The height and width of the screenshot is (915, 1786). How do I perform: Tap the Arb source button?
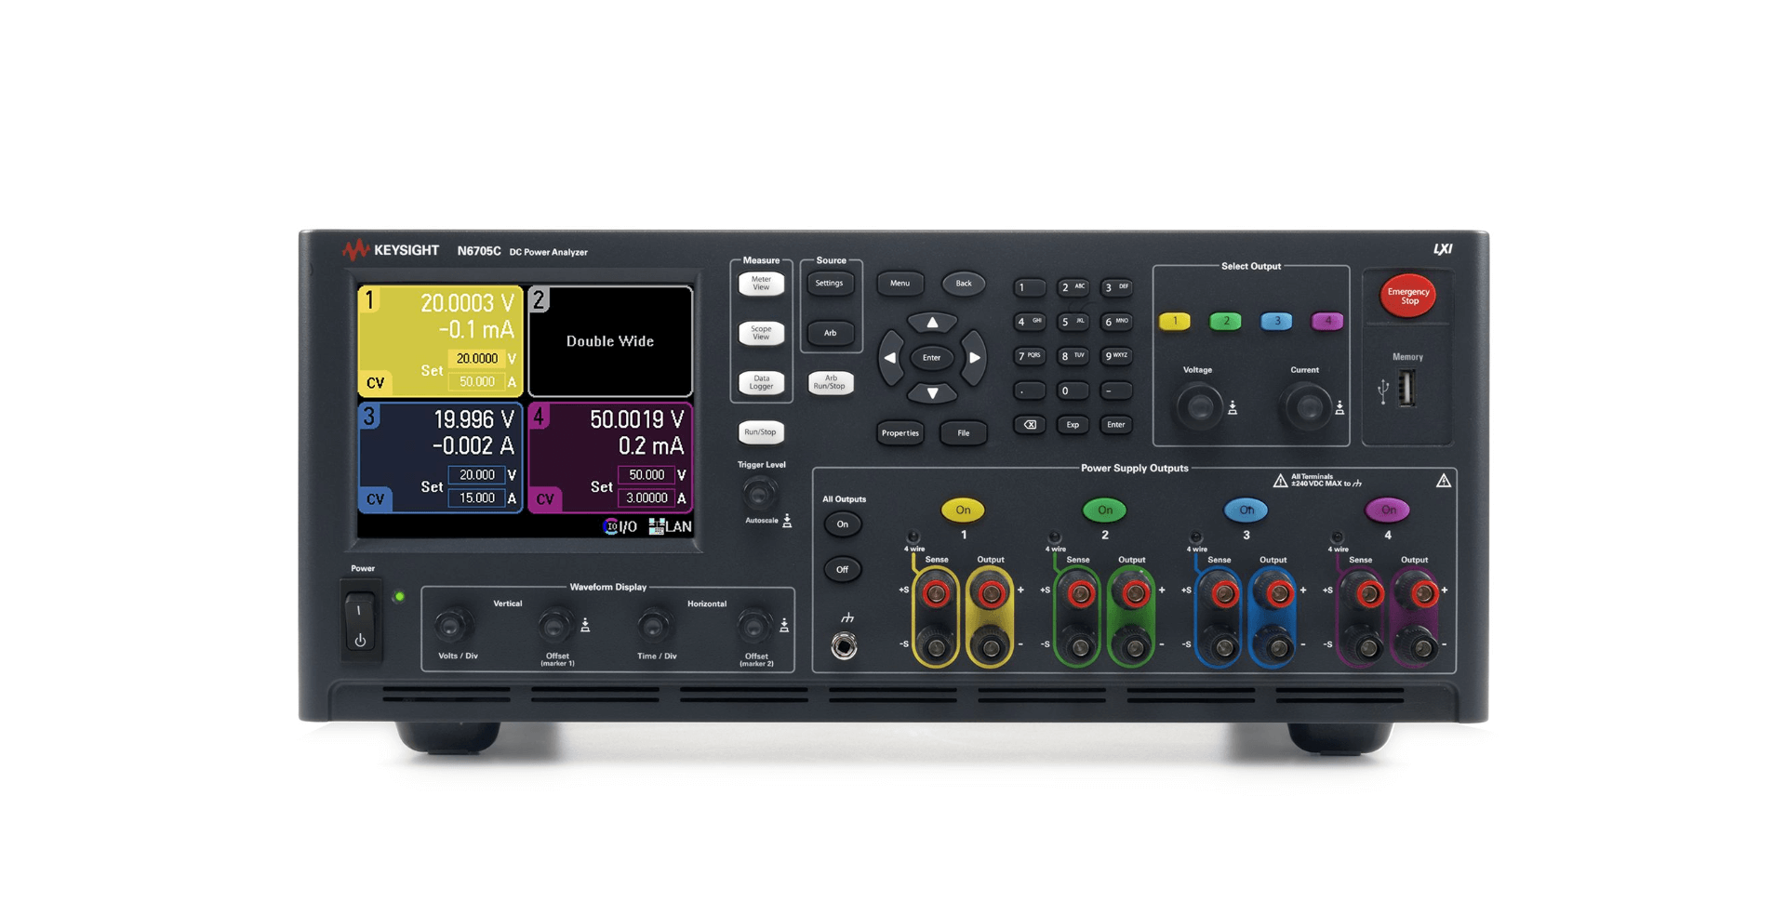pos(830,333)
